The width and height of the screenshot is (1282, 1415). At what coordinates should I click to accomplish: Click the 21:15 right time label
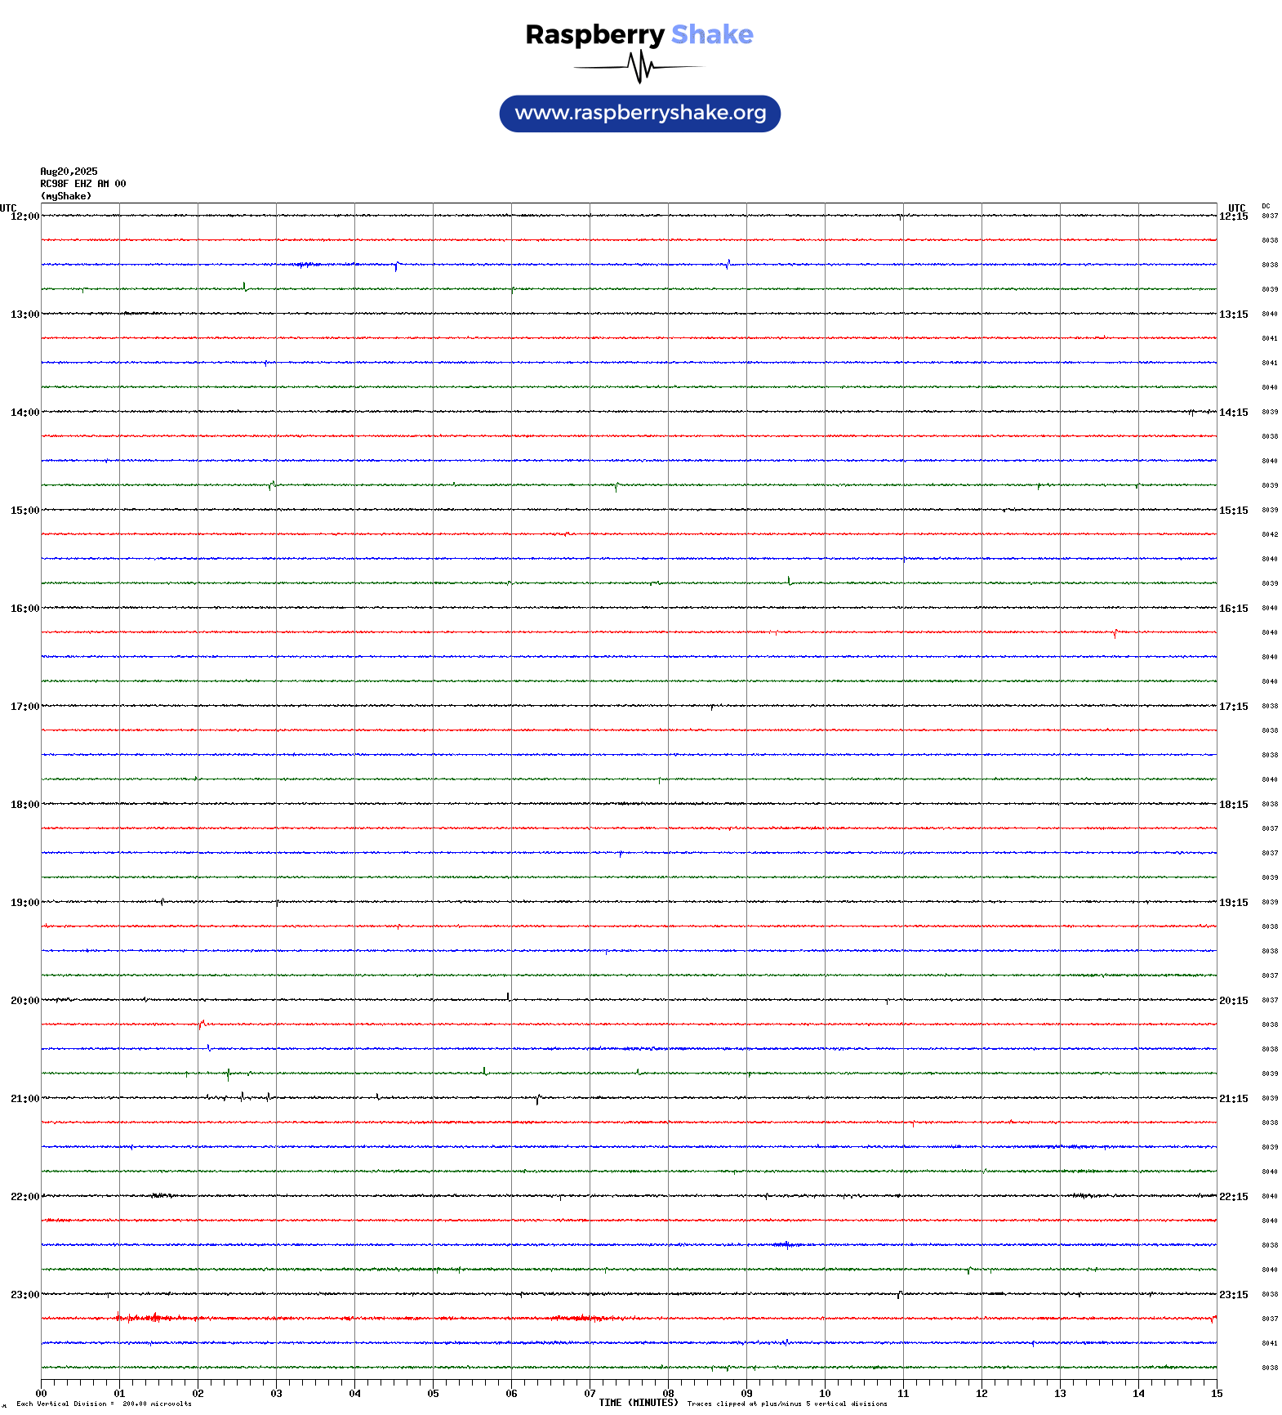(x=1234, y=1099)
